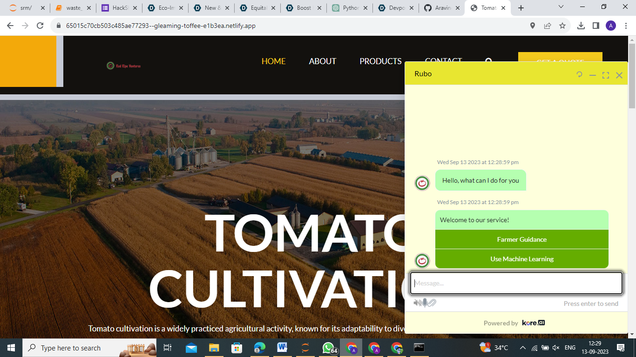Select the Use Machine Learning chat button
Screen dimensions: 636x357
[x=522, y=259]
